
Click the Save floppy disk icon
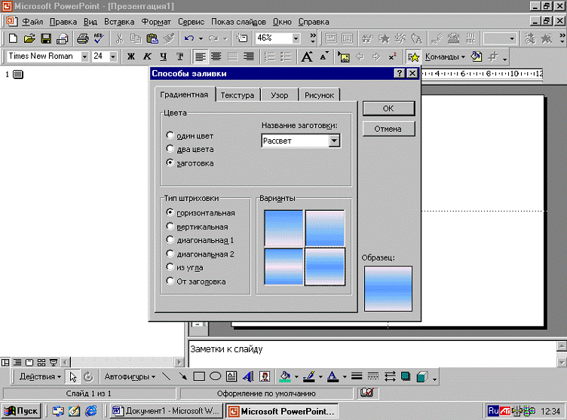pos(45,38)
